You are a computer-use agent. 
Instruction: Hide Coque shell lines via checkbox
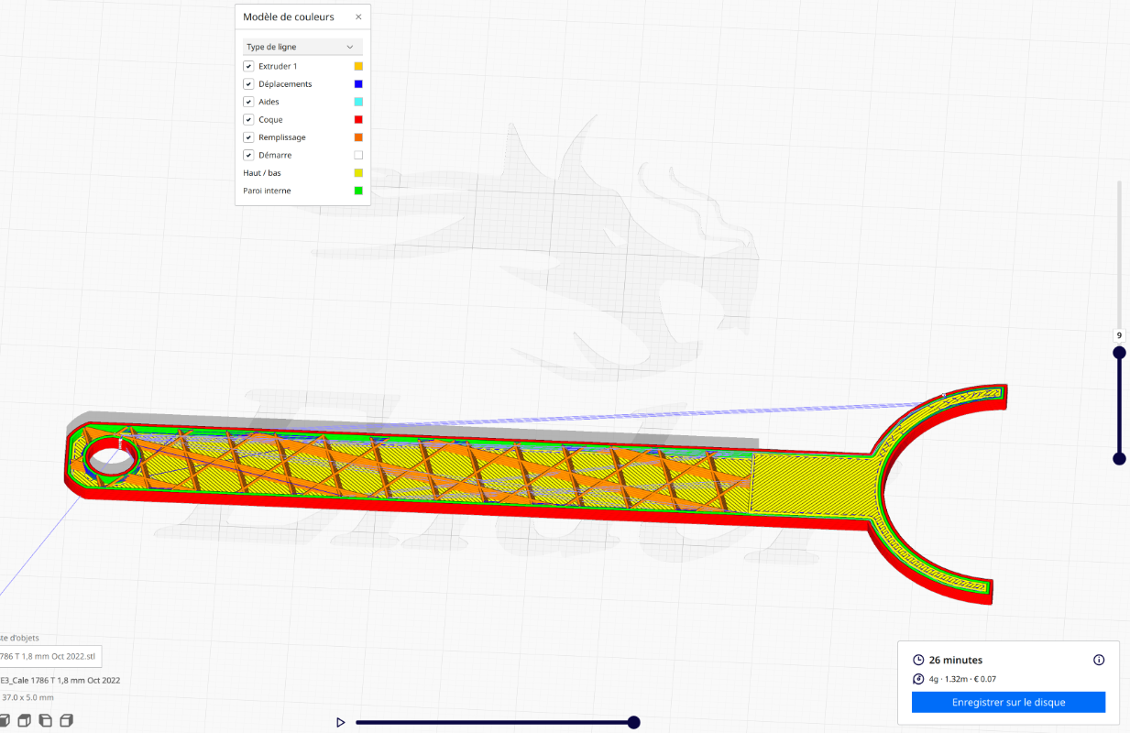click(248, 120)
